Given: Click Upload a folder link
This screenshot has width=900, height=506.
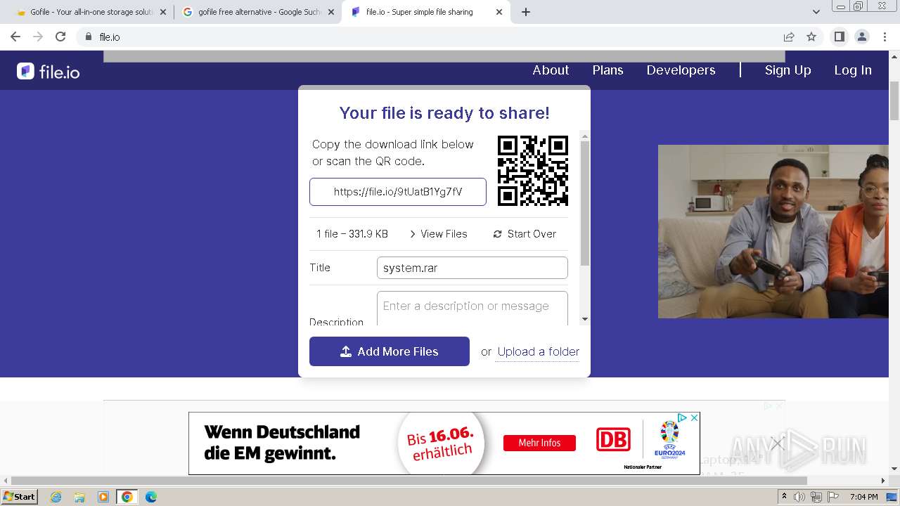Looking at the screenshot, I should 539,351.
